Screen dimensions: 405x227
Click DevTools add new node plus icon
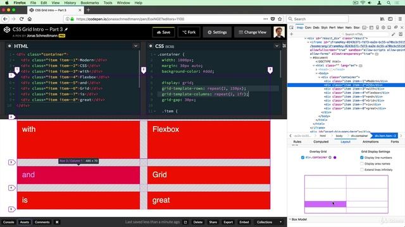tap(291, 34)
